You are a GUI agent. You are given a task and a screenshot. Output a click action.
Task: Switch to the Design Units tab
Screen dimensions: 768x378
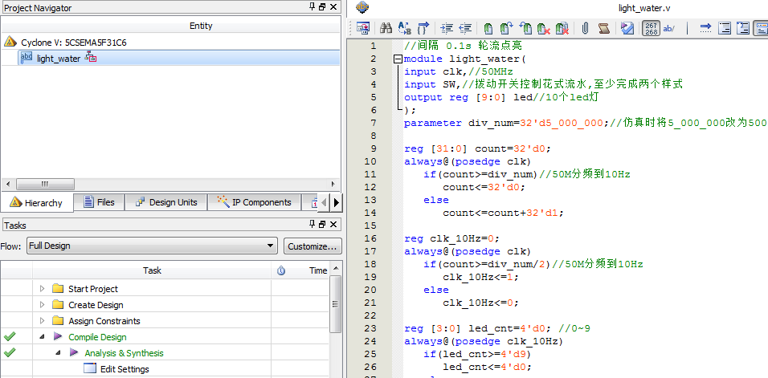166,202
